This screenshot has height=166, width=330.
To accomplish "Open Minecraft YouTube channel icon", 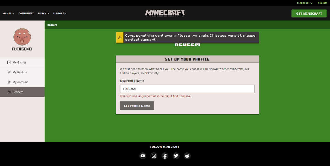I will (143, 156).
